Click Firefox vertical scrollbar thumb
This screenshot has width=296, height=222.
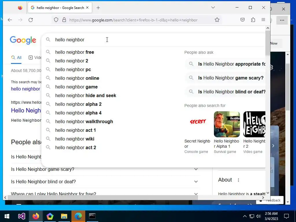(268, 43)
